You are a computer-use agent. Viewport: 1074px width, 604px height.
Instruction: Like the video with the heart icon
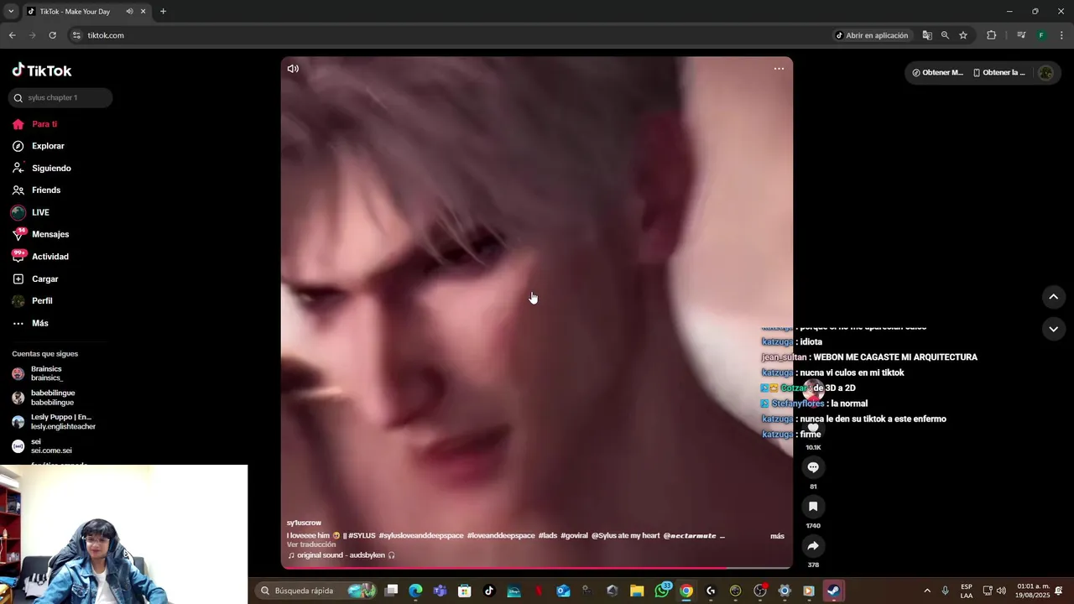click(813, 428)
